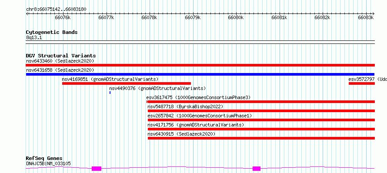This screenshot has height=173, width=387.
Task: Open the esv2657842 1000GenomesConsortiumPhase1 label
Action: click(x=200, y=116)
